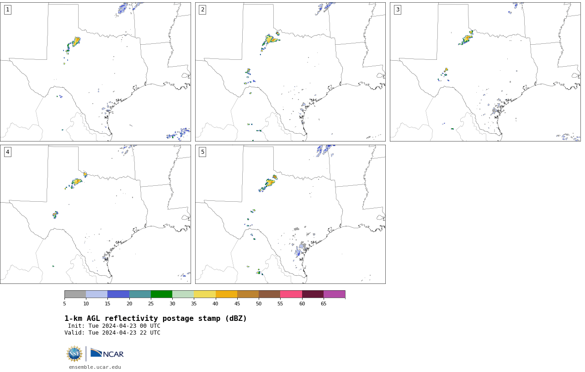Click the pale green 30-35 dBZ swatch
The width and height of the screenshot is (585, 372).
pyautogui.click(x=183, y=294)
